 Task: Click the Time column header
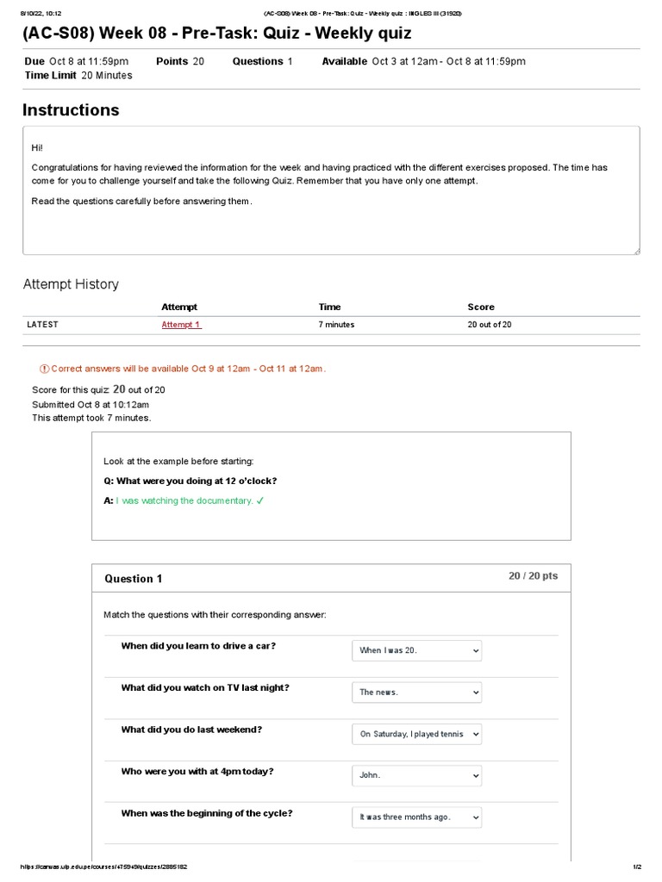click(x=329, y=307)
